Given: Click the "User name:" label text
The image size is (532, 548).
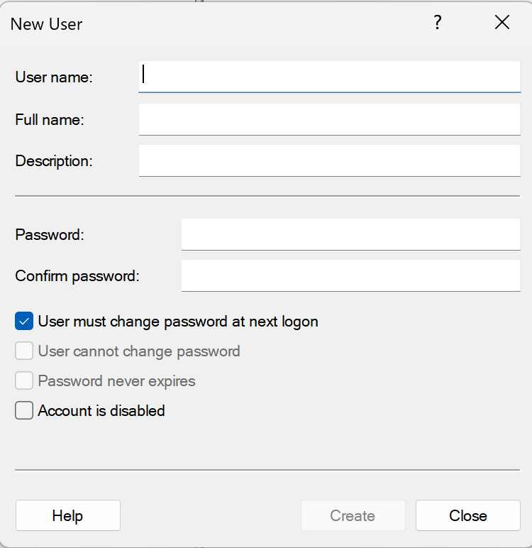Looking at the screenshot, I should (54, 77).
